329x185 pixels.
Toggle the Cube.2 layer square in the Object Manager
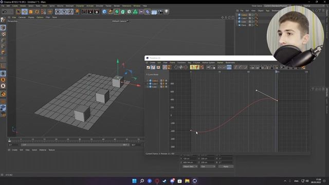250,15
